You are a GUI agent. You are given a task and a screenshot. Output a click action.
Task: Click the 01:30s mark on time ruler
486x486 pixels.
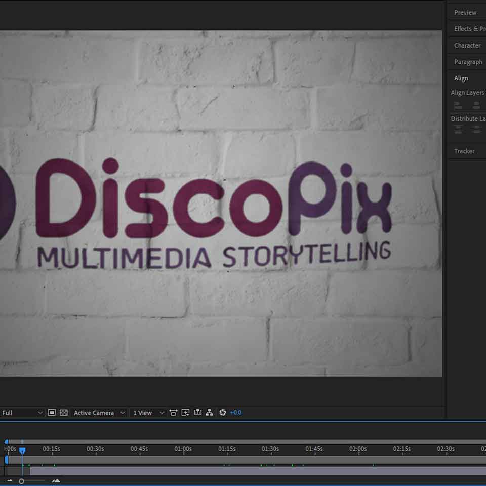pyautogui.click(x=270, y=449)
